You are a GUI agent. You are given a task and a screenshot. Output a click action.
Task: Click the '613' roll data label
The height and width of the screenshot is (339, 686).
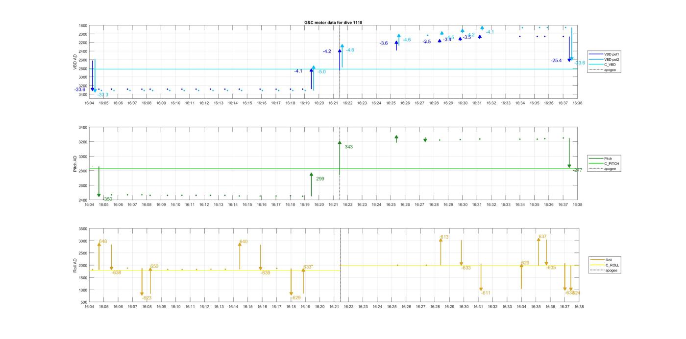[x=444, y=237]
